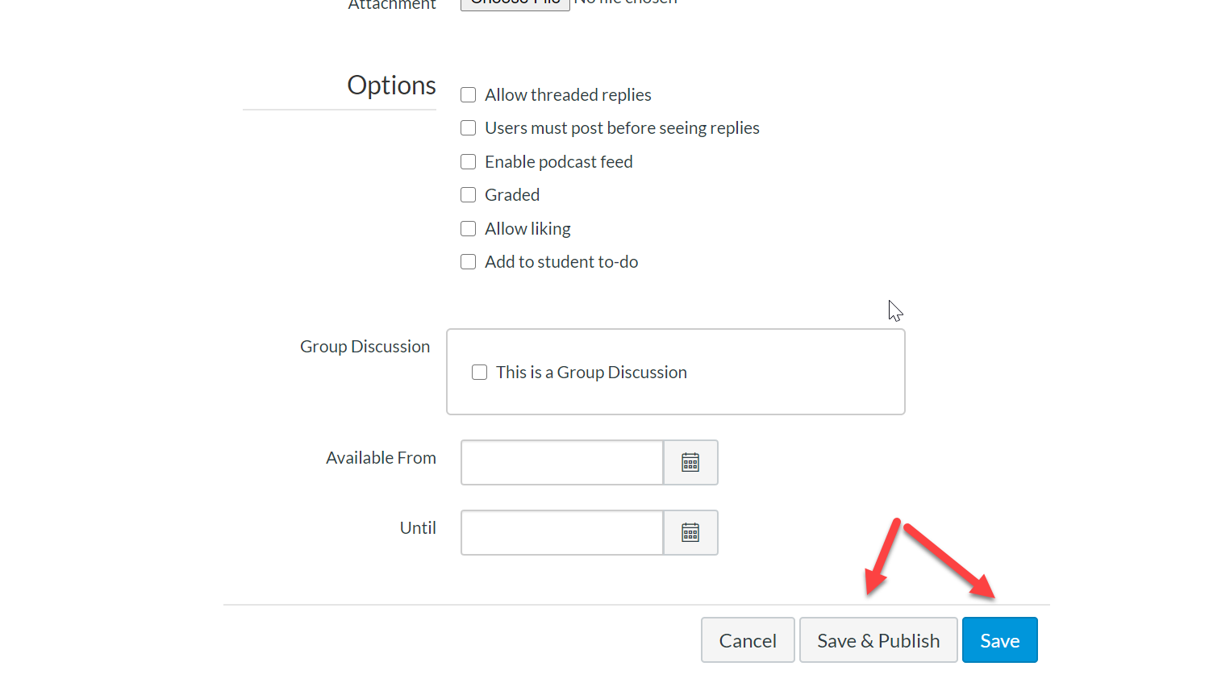Tick the Enable podcast feed checkbox

coord(469,162)
